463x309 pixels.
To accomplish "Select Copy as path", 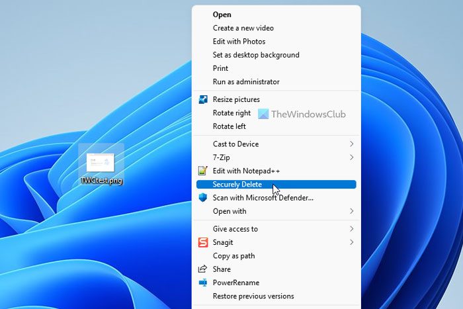I will (276, 256).
